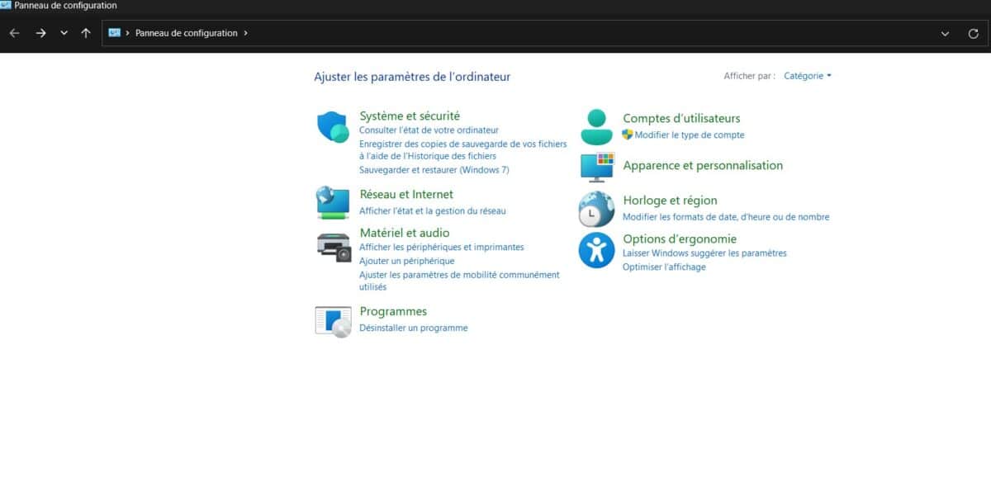Click the Apparence et personnalisation monitor icon
Image resolution: width=991 pixels, height=501 pixels.
[596, 167]
